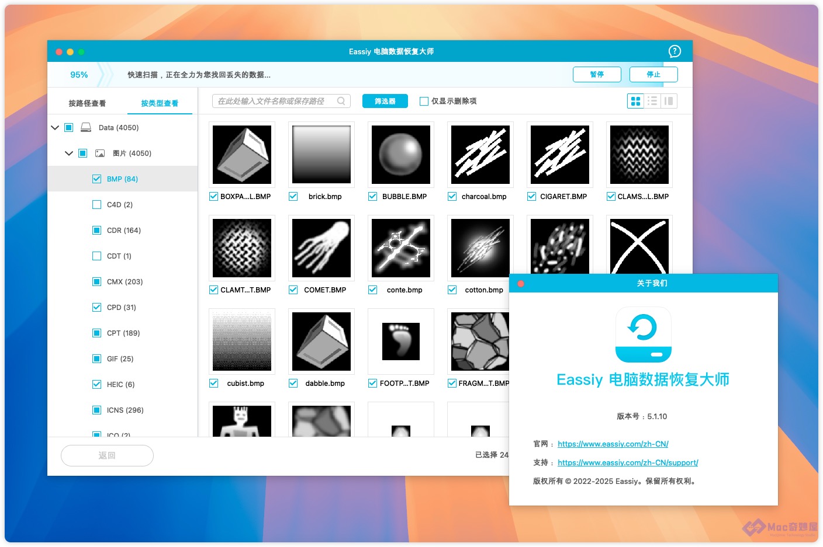This screenshot has width=823, height=547.
Task: Collapse the 图片 (4050) tree node
Action: [69, 153]
